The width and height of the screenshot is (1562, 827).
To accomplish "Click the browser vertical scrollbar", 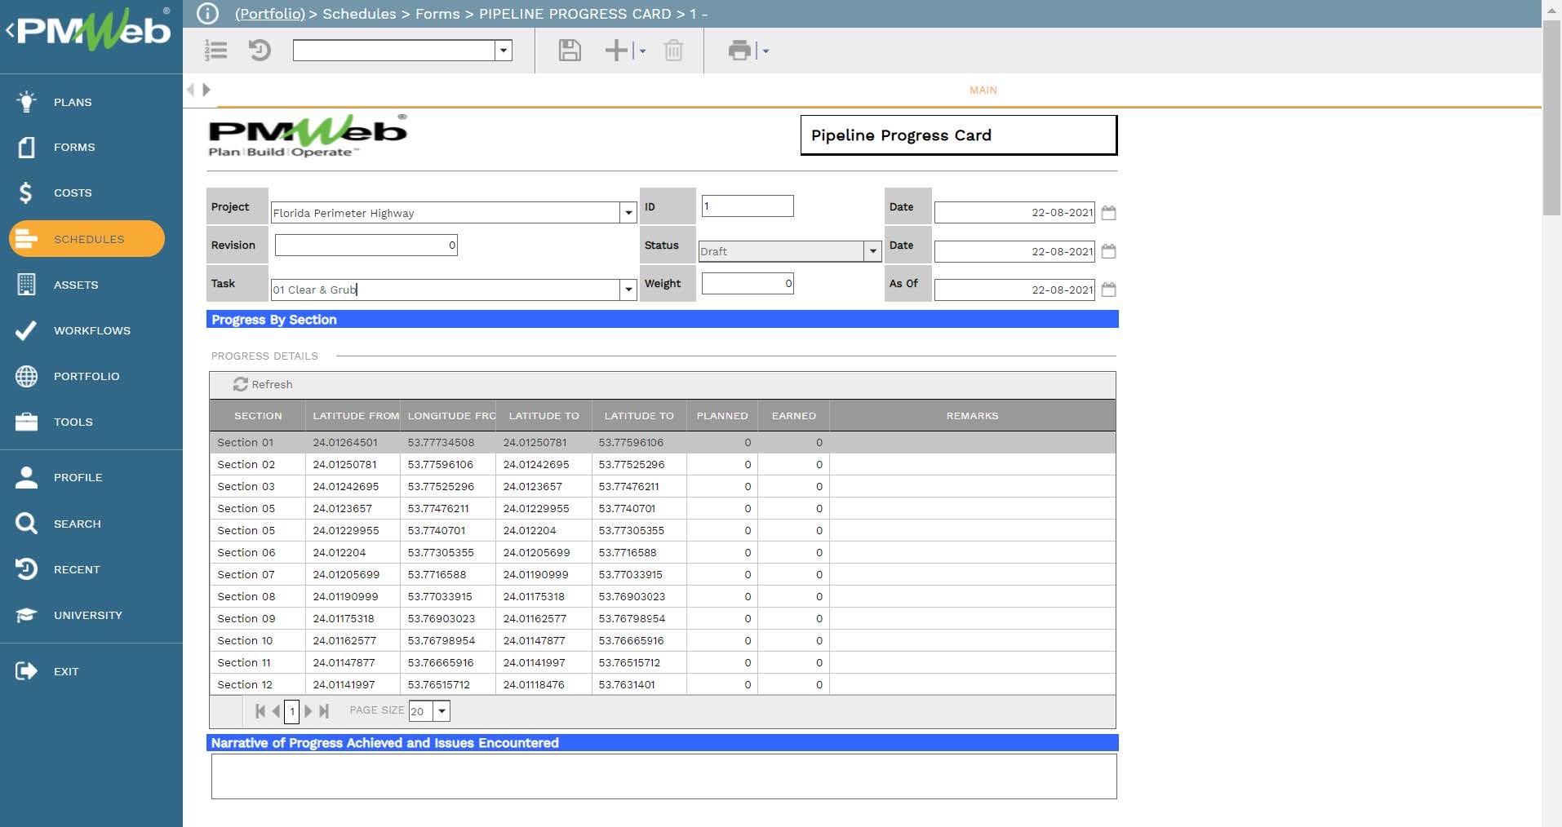I will tap(1551, 118).
